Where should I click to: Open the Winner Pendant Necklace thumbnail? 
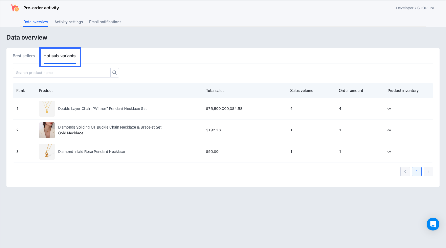pyautogui.click(x=47, y=109)
